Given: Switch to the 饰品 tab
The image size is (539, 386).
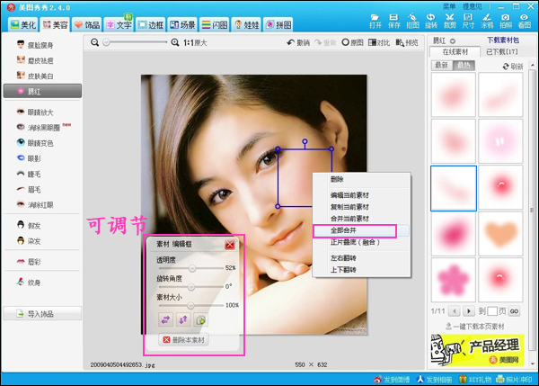Looking at the screenshot, I should tap(87, 24).
